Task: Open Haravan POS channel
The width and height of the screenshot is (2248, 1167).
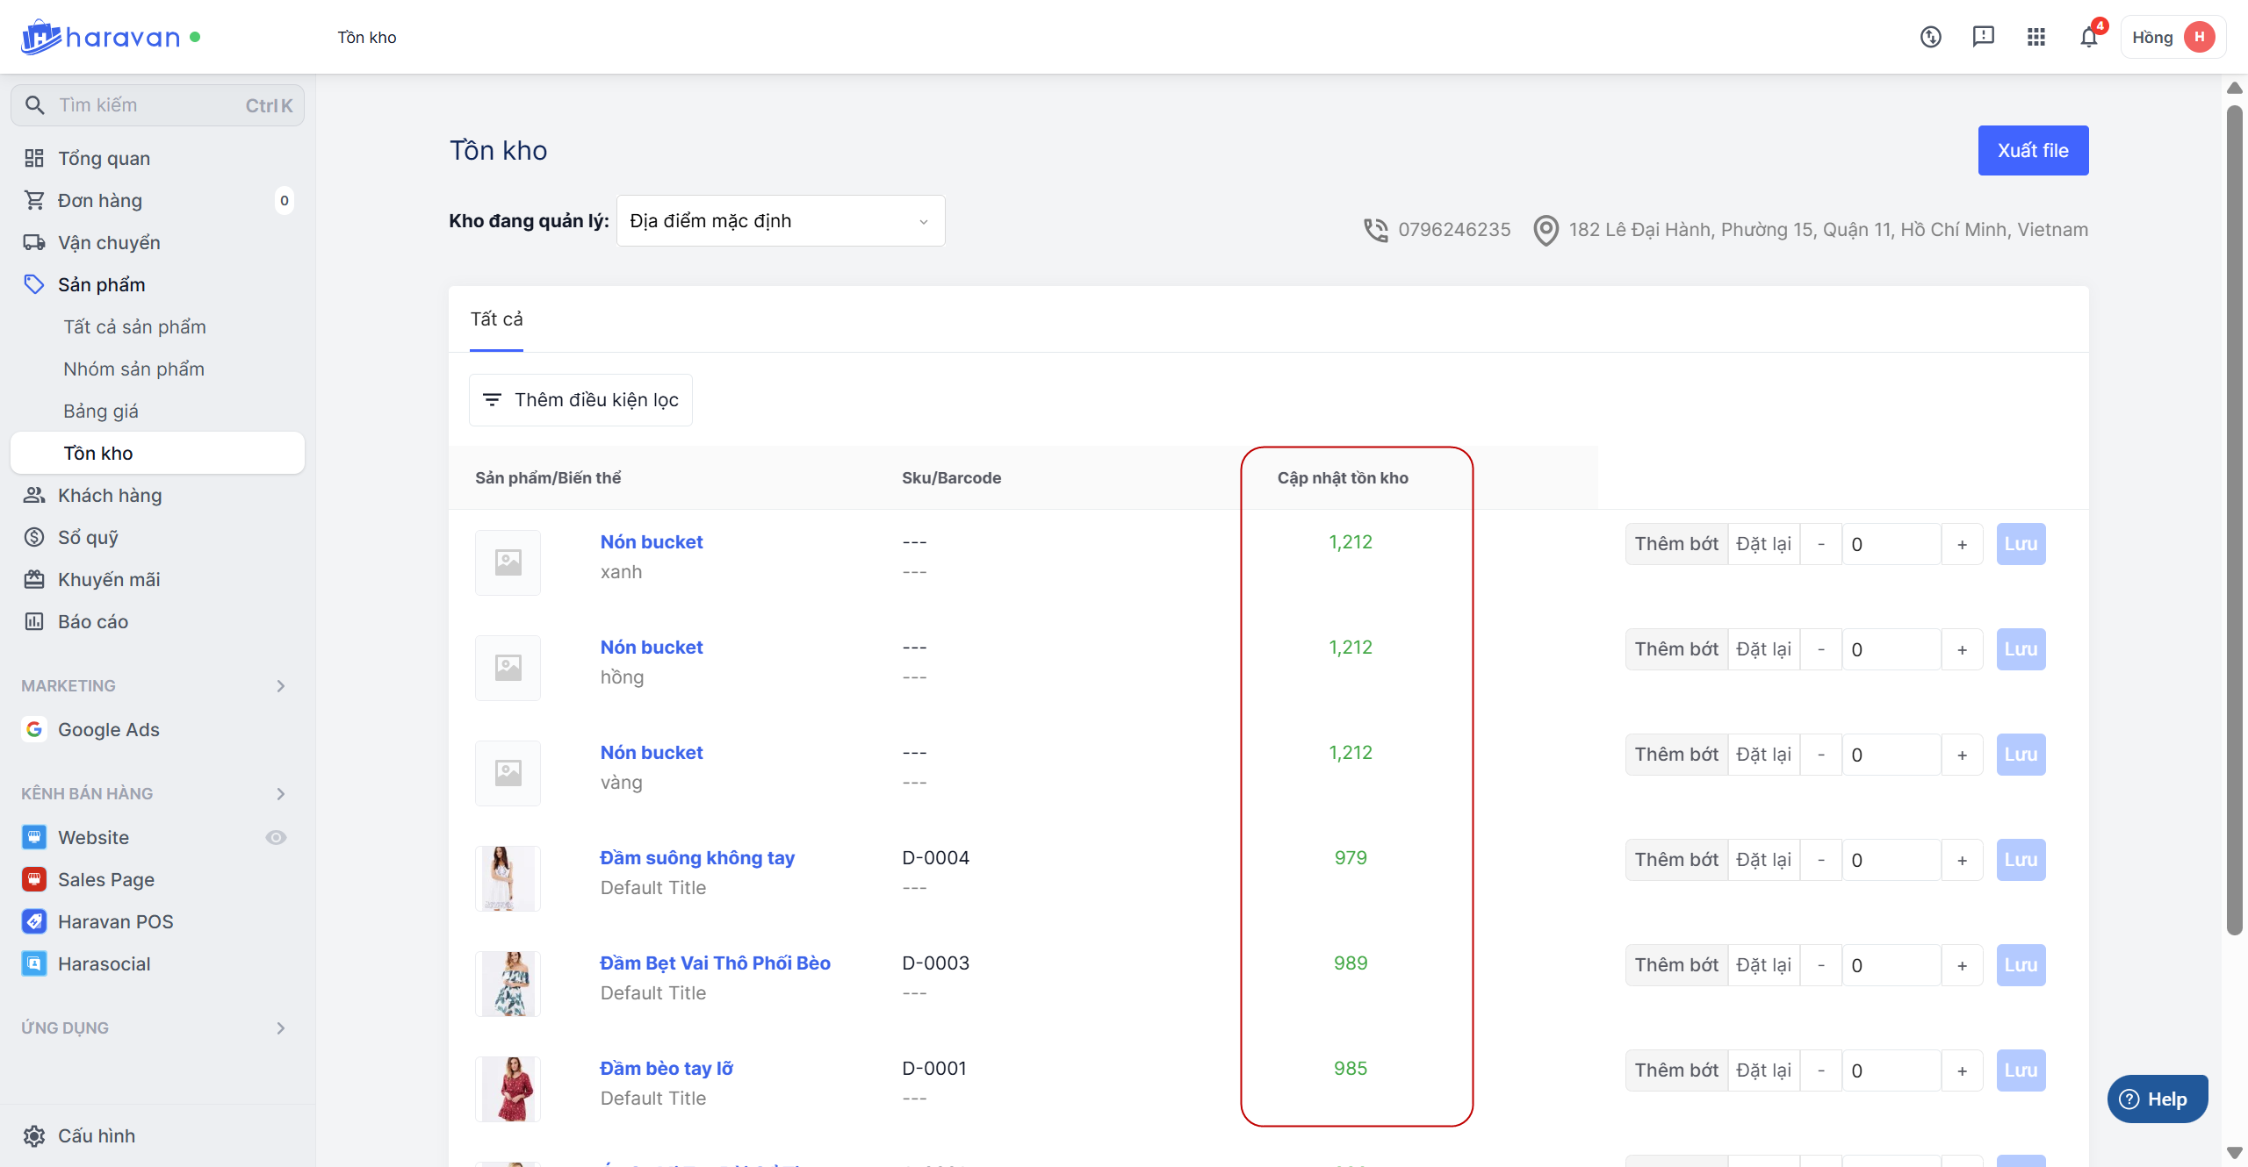Action: (115, 921)
